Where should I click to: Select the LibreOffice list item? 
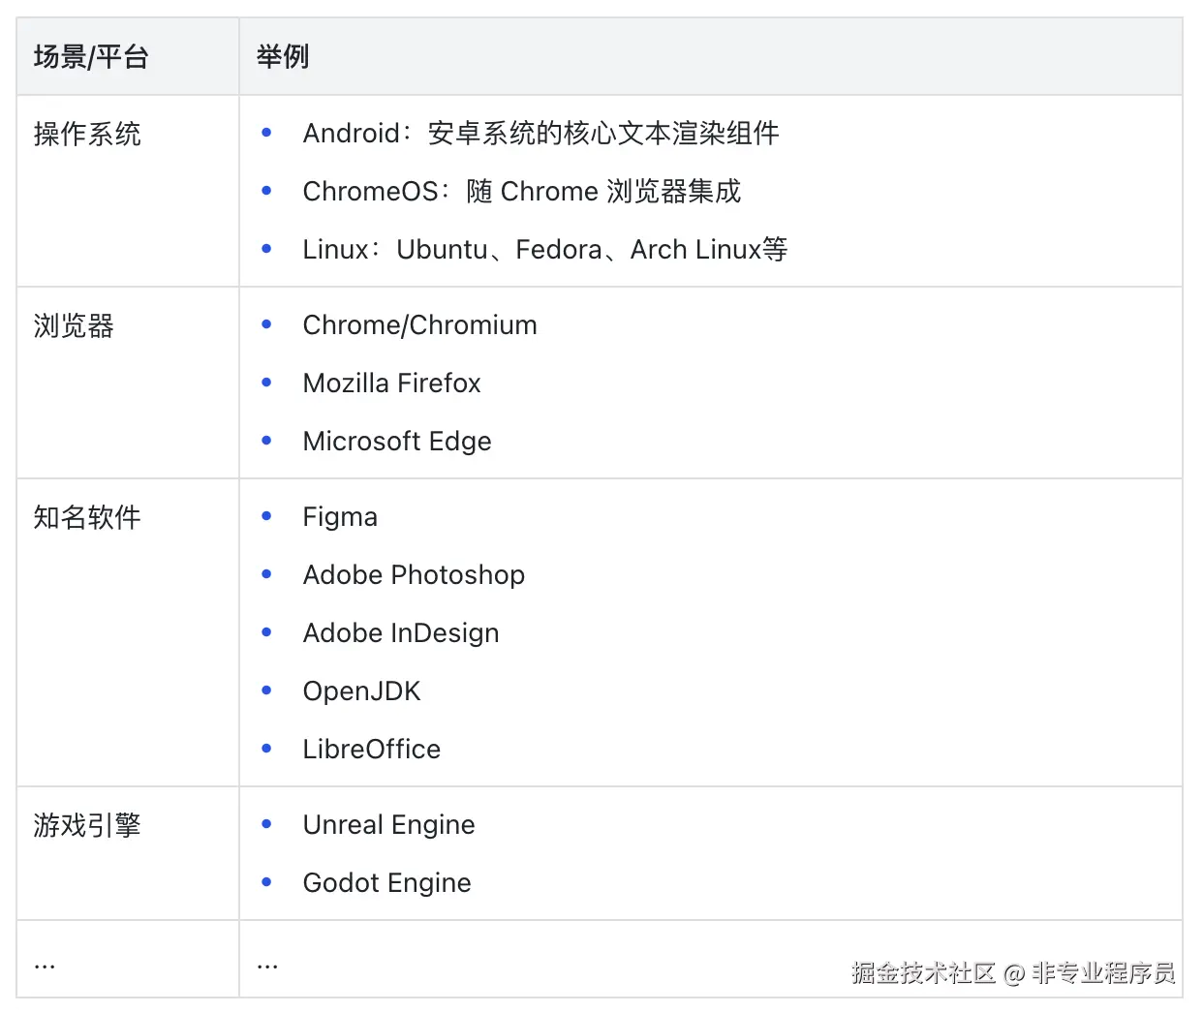coord(371,750)
